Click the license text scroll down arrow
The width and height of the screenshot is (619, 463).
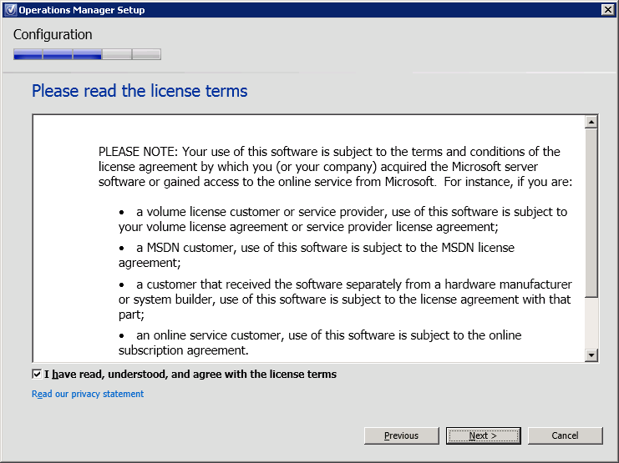591,355
